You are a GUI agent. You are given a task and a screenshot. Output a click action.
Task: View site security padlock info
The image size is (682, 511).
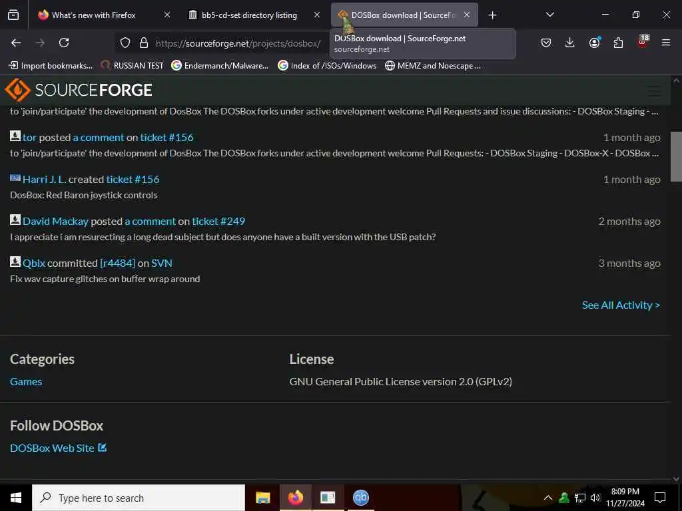[x=144, y=43]
